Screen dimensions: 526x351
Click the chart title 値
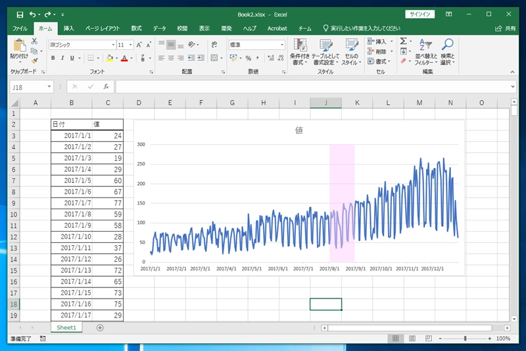pyautogui.click(x=299, y=131)
